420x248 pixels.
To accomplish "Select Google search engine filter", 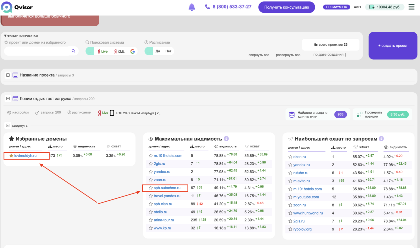I will tap(132, 51).
